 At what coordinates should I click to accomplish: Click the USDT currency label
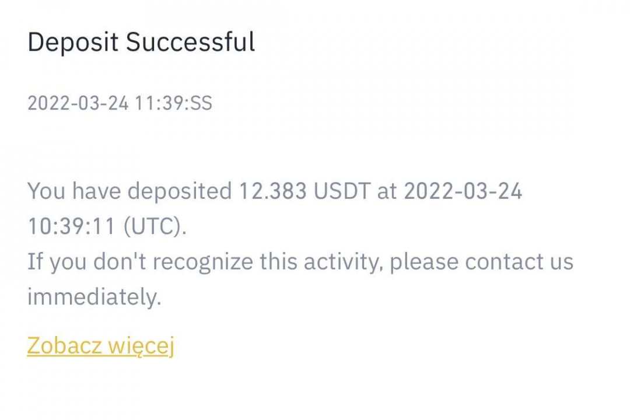[x=342, y=191]
